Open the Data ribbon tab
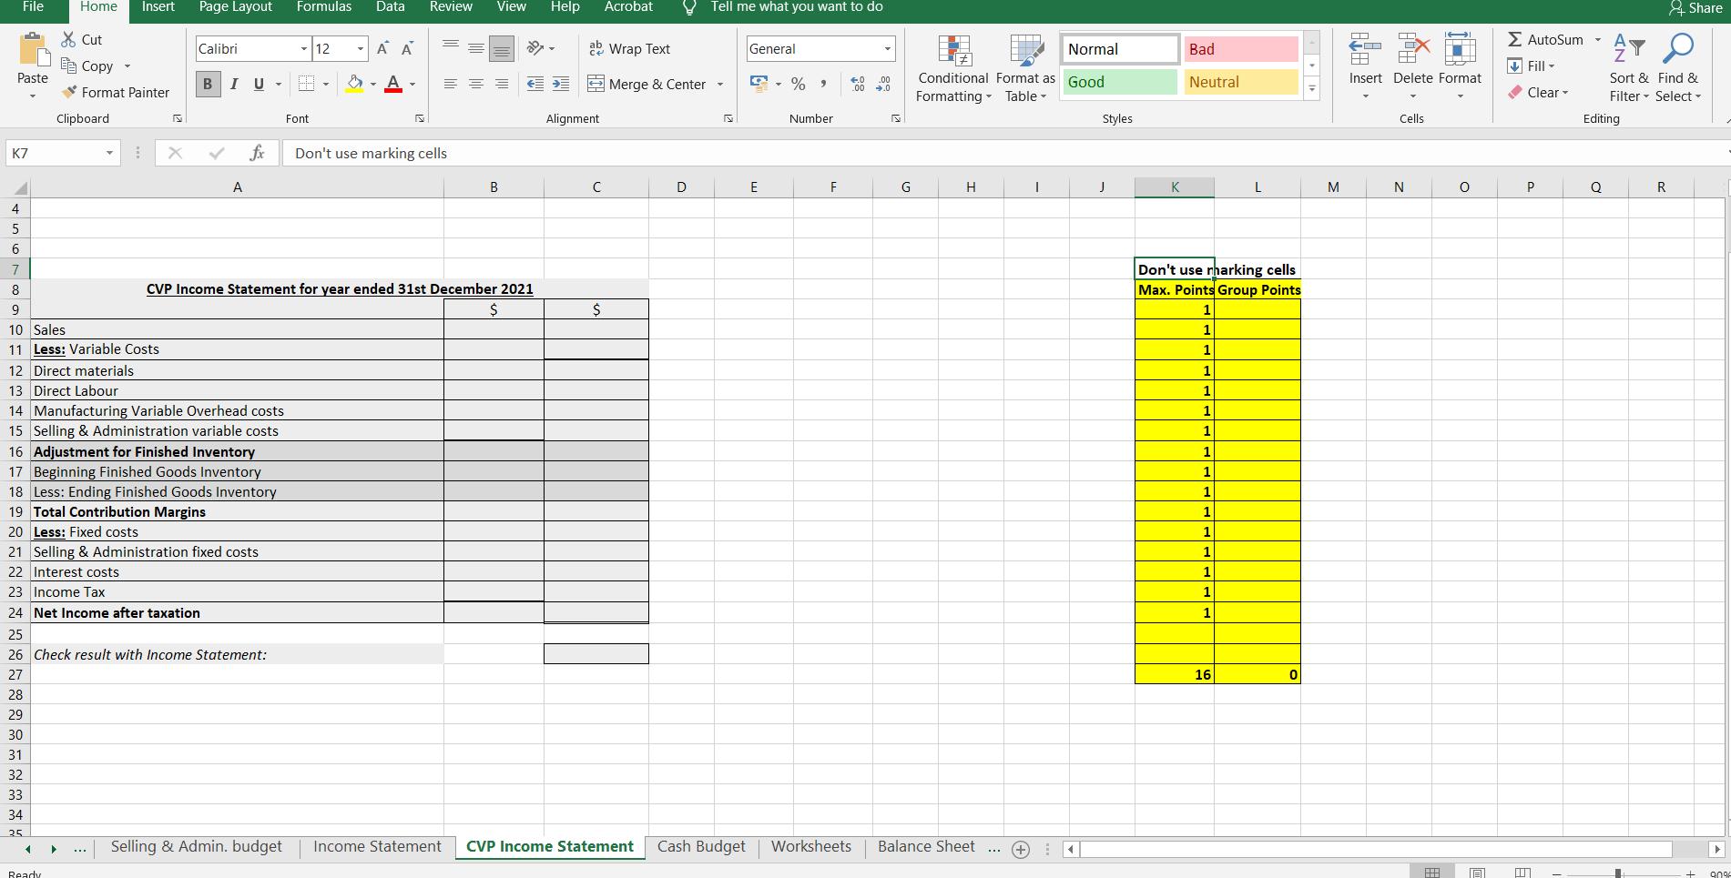Image resolution: width=1731 pixels, height=878 pixels. click(390, 7)
